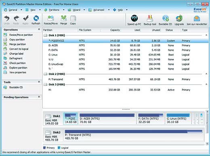210x156 pixels.
Task: Sort by the File System column header
Action: (89, 30)
